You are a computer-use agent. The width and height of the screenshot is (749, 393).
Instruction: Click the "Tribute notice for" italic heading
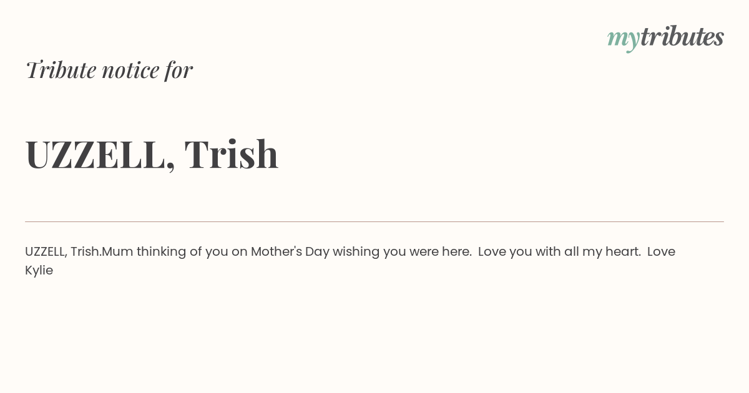[x=109, y=70]
